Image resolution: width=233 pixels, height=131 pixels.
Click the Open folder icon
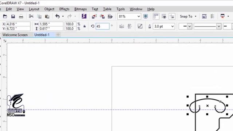pos(5,16)
